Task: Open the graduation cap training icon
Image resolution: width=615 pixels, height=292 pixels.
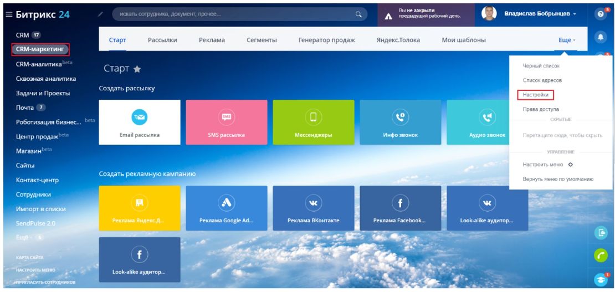Action: coord(601,279)
